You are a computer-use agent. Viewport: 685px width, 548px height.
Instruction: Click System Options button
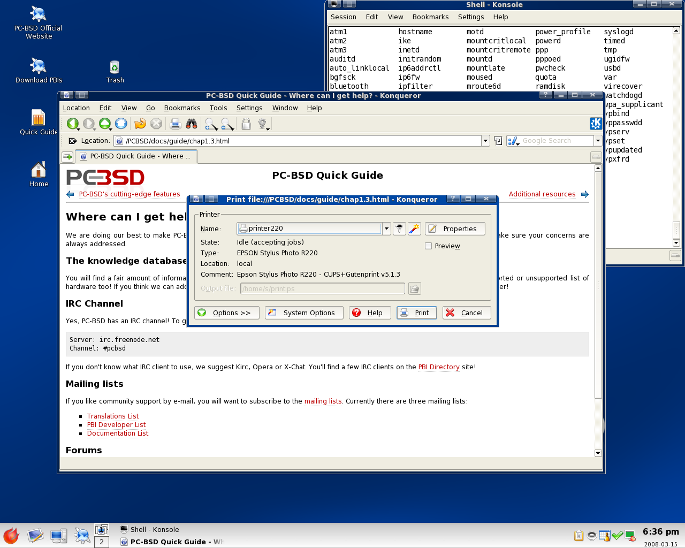click(304, 313)
